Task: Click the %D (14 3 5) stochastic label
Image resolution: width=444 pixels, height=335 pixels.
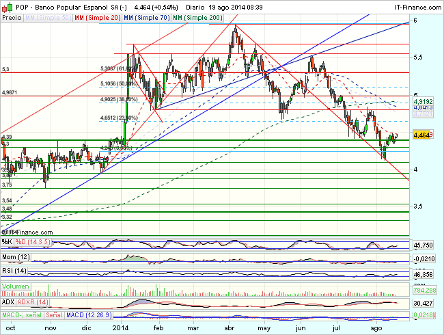Action: (x=33, y=242)
